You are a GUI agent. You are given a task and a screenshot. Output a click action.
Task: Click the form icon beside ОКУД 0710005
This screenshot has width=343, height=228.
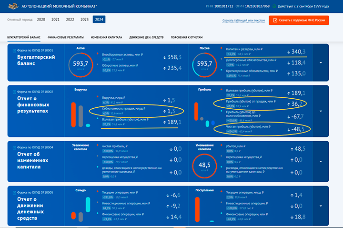(13, 192)
